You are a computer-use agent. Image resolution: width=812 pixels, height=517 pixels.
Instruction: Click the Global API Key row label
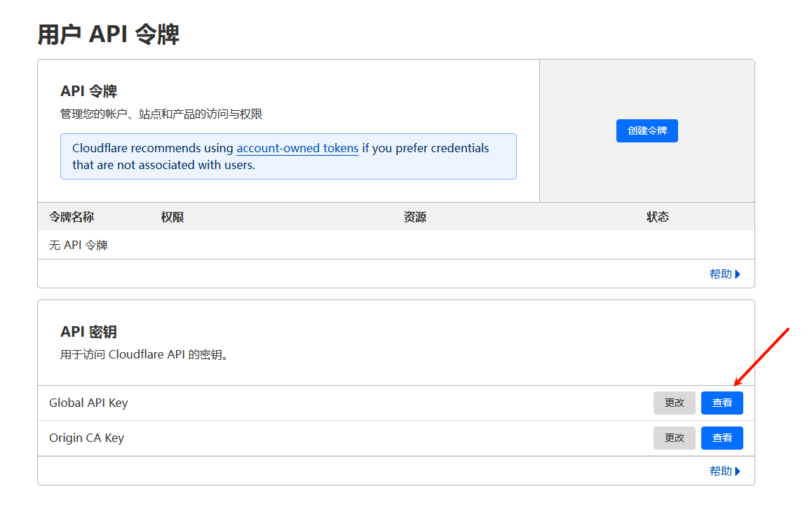pyautogui.click(x=88, y=403)
